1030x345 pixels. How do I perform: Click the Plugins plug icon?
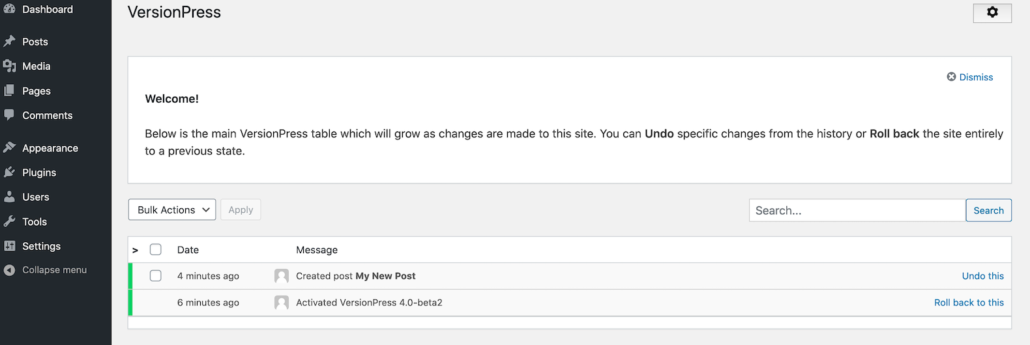pos(9,172)
